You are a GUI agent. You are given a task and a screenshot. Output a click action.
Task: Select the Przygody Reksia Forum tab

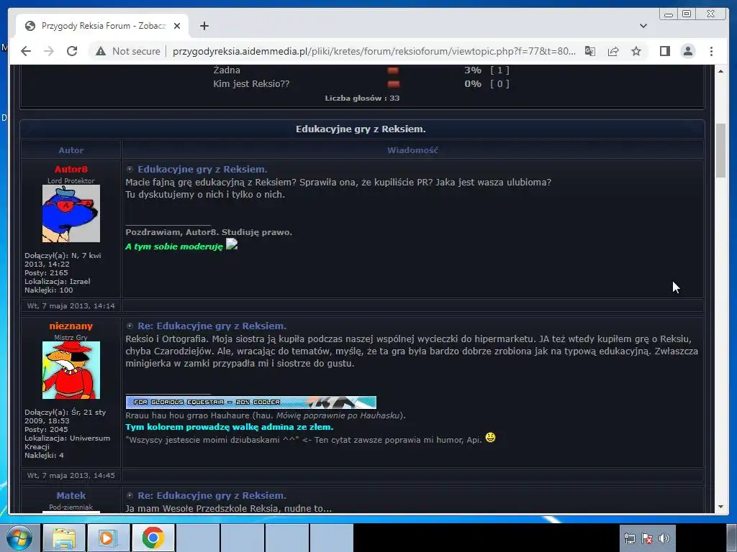point(102,26)
